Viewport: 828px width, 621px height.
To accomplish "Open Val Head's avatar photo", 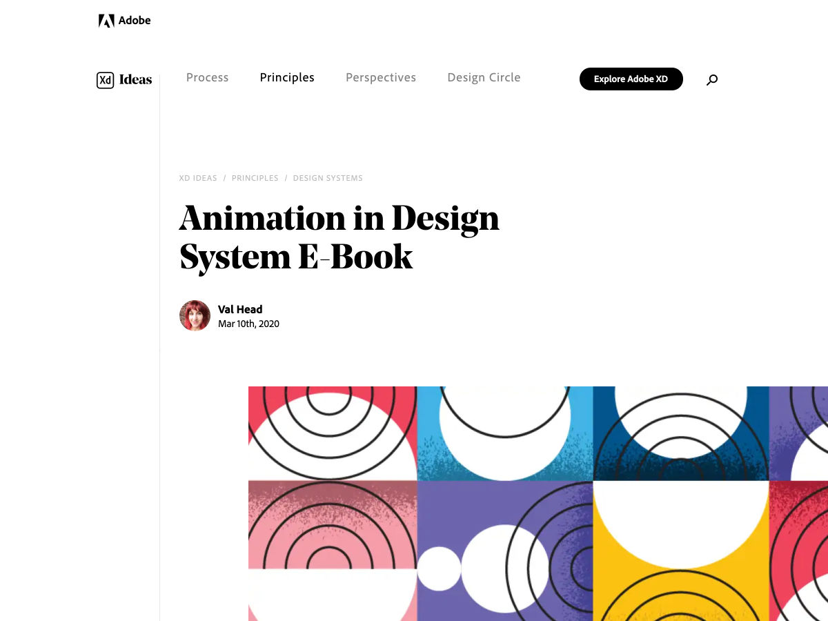I will [x=195, y=316].
